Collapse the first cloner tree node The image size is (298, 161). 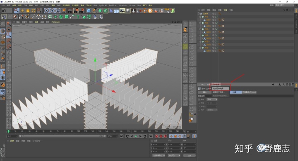(200, 17)
